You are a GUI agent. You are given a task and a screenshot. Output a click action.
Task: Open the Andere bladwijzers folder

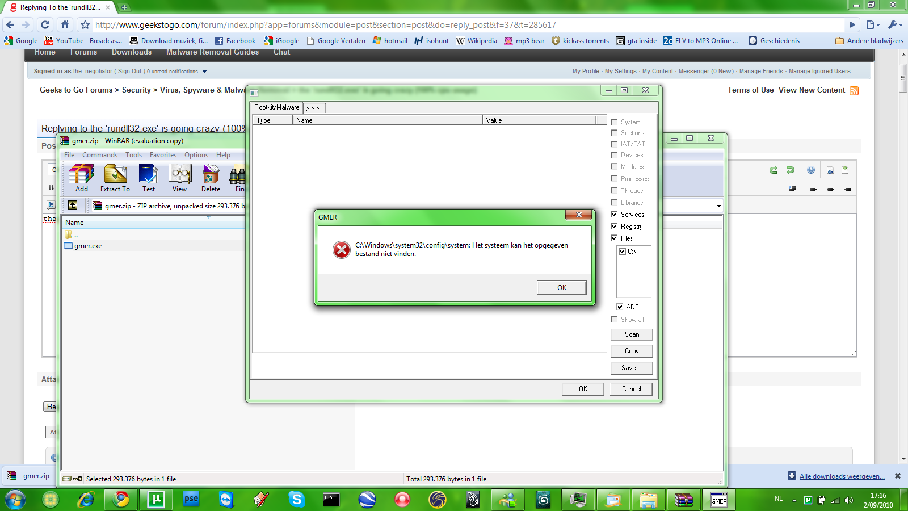tap(869, 41)
